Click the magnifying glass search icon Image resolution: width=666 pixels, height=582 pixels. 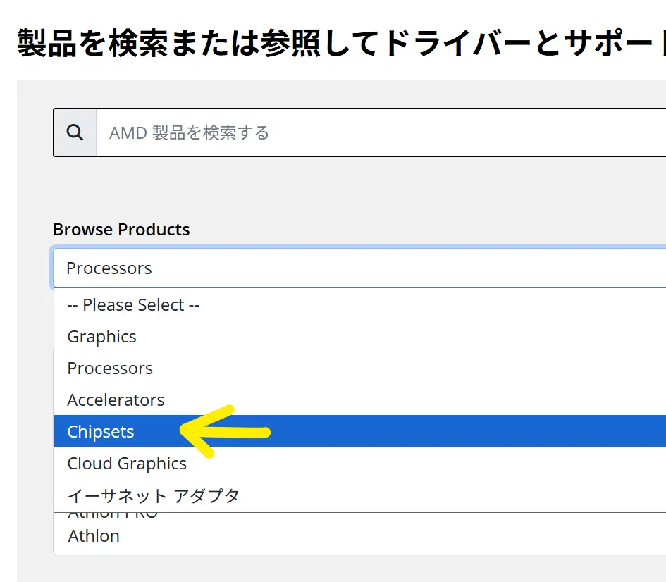(75, 132)
